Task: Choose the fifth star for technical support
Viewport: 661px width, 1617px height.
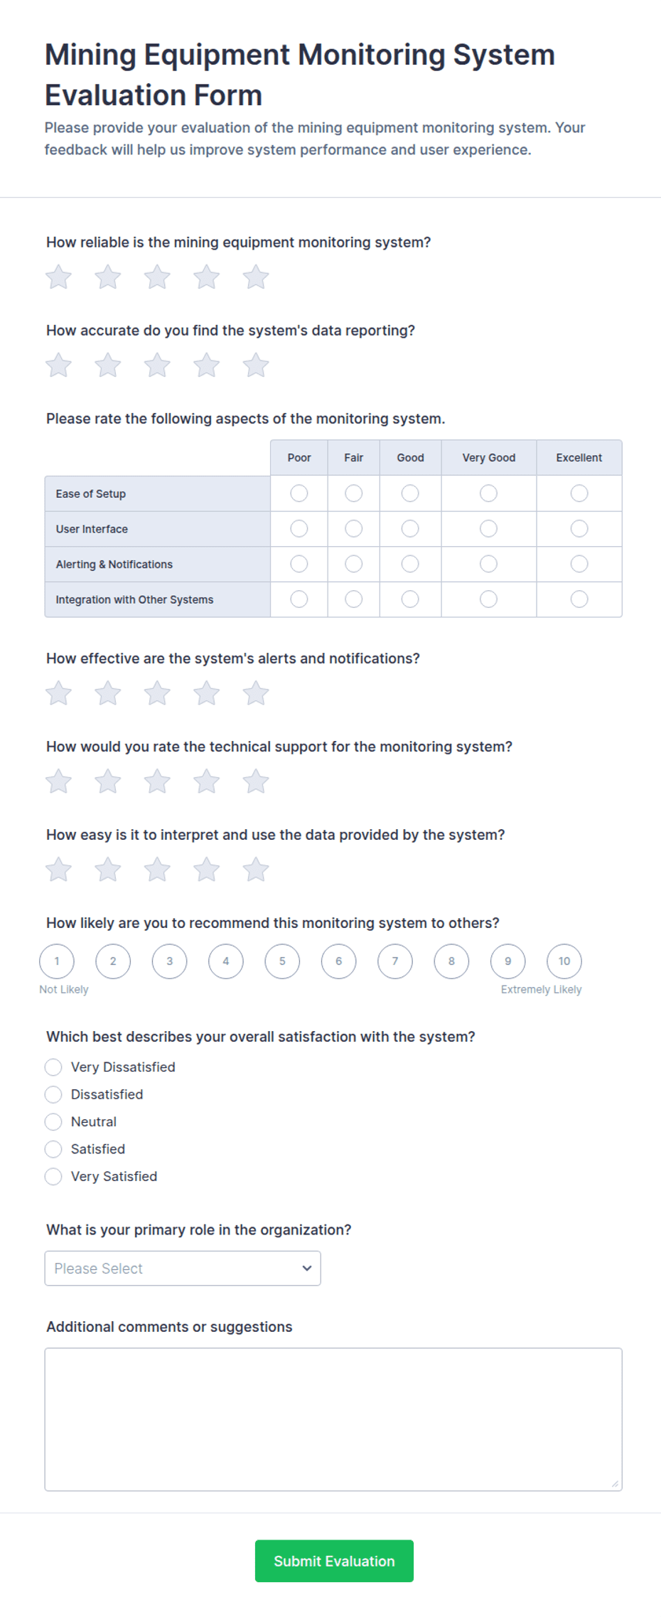Action: point(256,781)
